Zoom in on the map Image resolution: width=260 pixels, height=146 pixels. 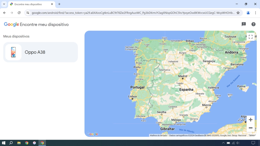pos(250,120)
